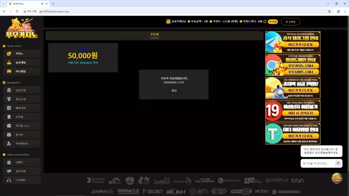Open the 슬롯게임 cherry menu item
The width and height of the screenshot is (349, 196).
point(22,62)
